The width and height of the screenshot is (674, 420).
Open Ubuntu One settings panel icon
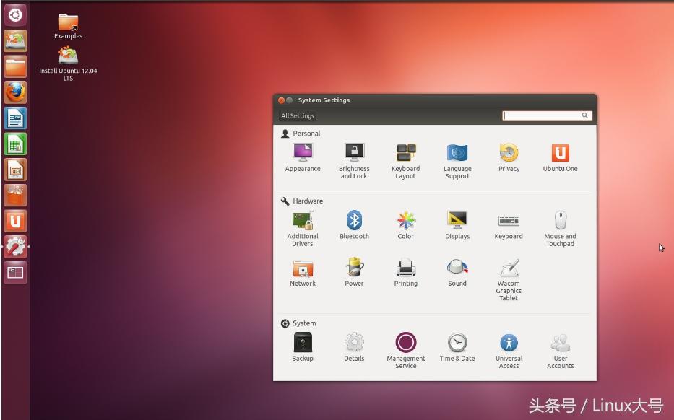pos(560,157)
